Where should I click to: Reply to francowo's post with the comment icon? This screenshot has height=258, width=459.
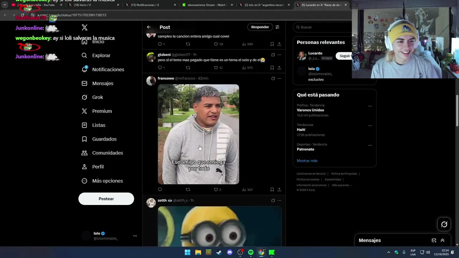(160, 190)
